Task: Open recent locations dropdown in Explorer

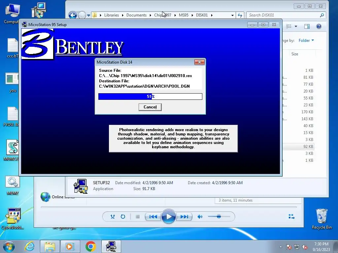Action: coord(88,15)
